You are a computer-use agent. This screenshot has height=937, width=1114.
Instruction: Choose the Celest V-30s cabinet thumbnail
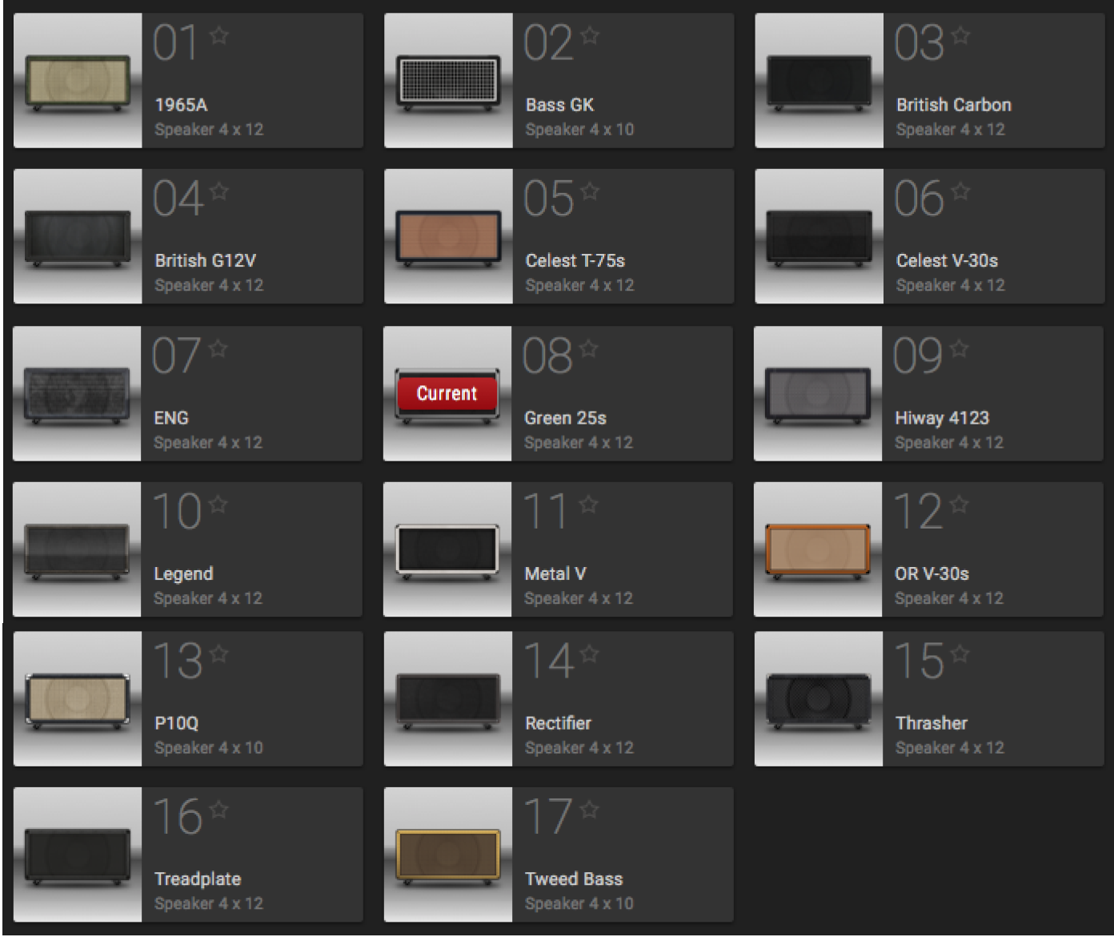[819, 236]
